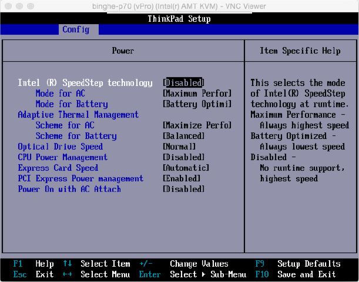Click the Select Sub-Menu label

208,274
